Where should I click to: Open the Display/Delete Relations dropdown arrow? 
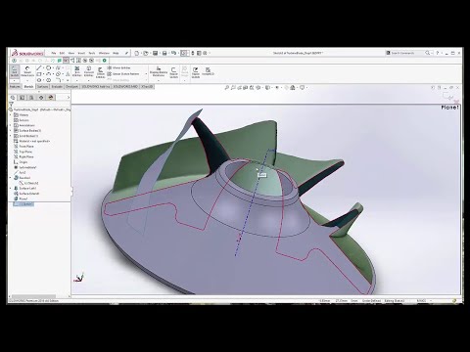click(x=159, y=80)
